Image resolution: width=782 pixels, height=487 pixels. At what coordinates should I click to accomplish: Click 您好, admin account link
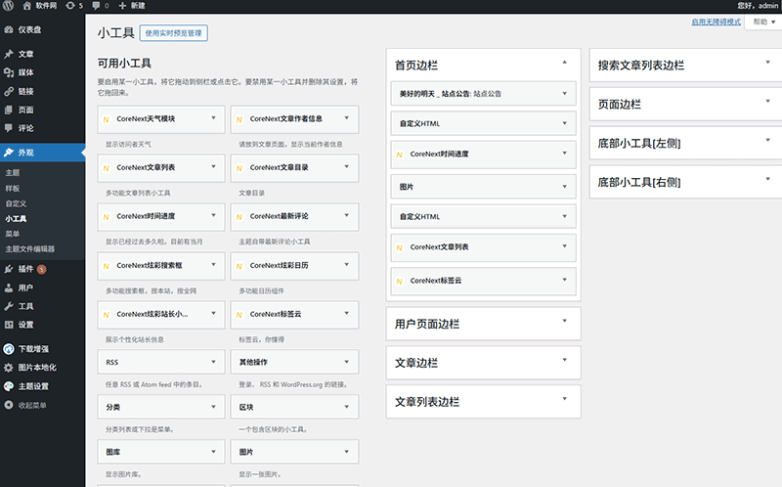(758, 6)
